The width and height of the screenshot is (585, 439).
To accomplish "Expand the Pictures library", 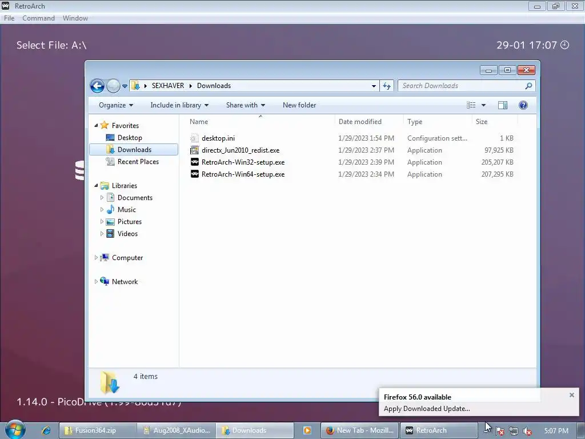I will point(102,221).
